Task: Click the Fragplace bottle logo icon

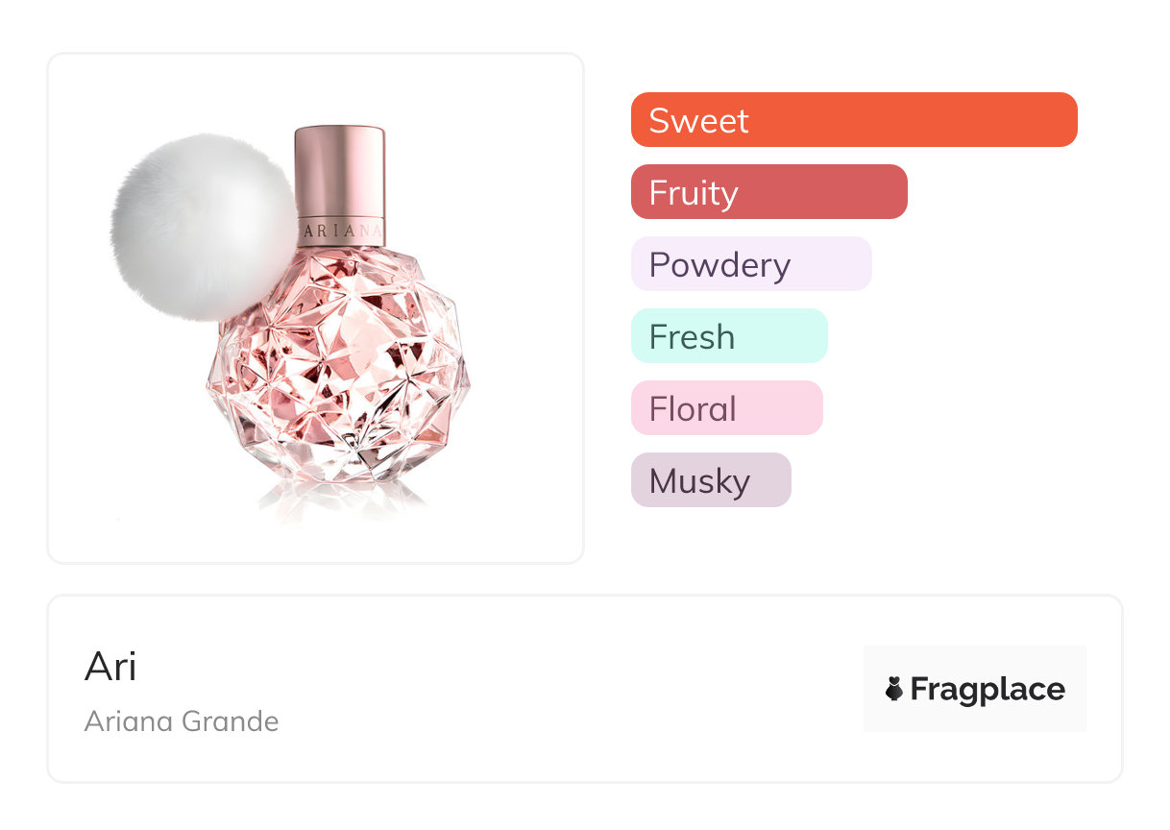Action: pyautogui.click(x=894, y=689)
